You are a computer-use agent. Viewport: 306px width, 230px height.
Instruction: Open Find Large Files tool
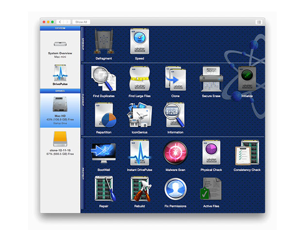pos(139,81)
